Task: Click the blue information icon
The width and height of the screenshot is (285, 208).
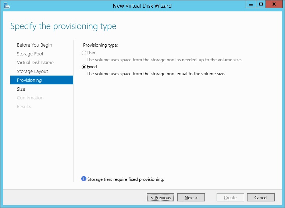Action: tap(84, 179)
